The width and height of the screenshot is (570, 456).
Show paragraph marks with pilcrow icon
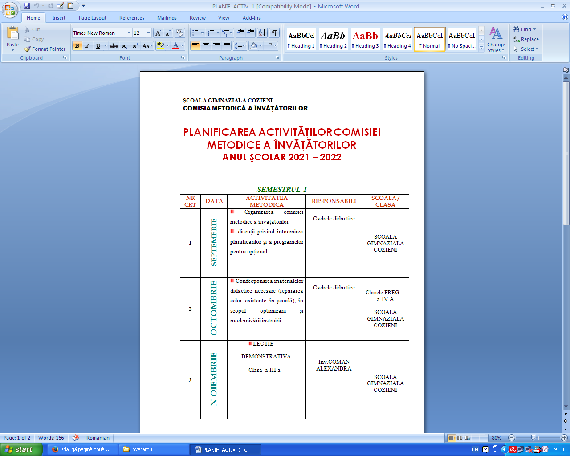point(274,33)
